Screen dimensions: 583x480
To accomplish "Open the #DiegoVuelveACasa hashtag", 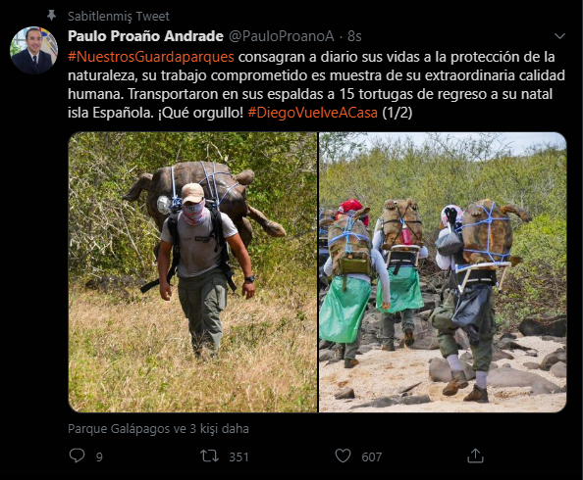I will tap(312, 113).
